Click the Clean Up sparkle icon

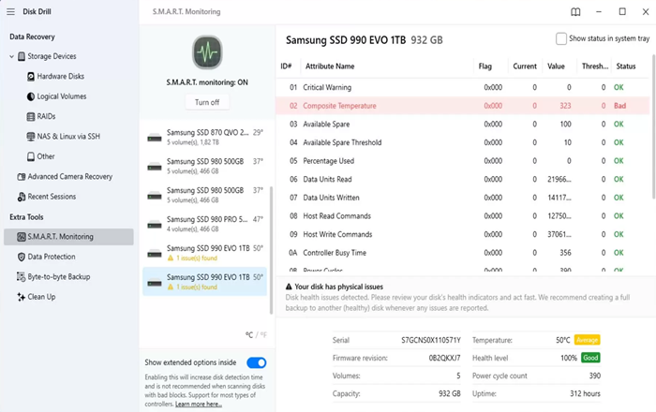22,297
